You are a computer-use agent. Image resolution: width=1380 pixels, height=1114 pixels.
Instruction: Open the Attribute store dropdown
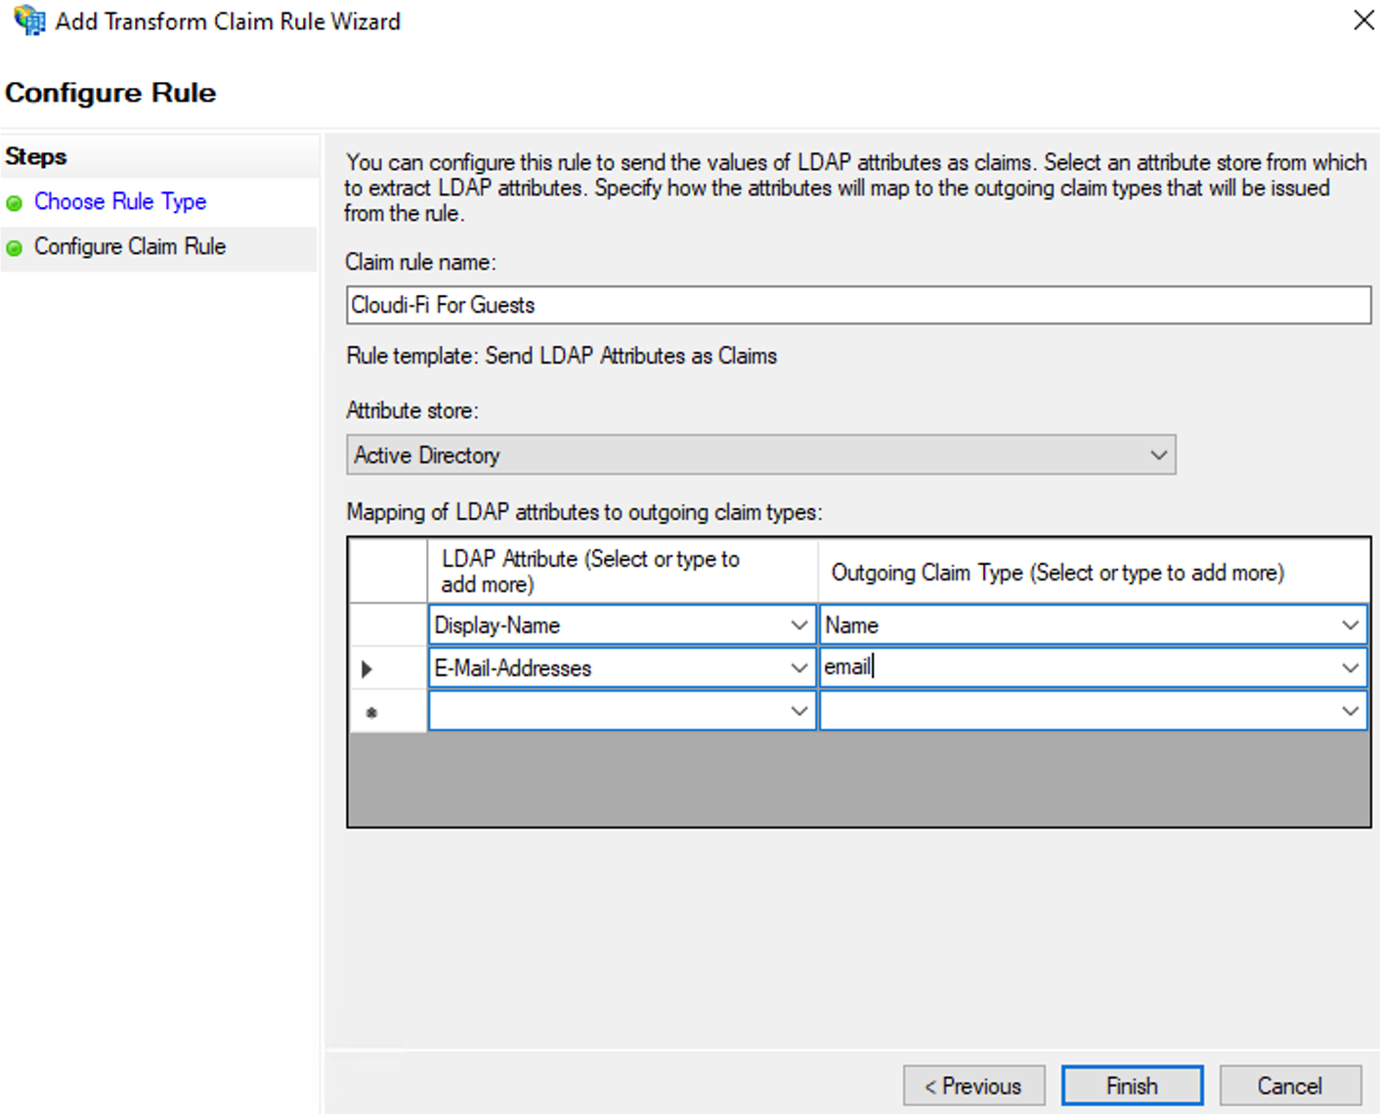tap(760, 455)
